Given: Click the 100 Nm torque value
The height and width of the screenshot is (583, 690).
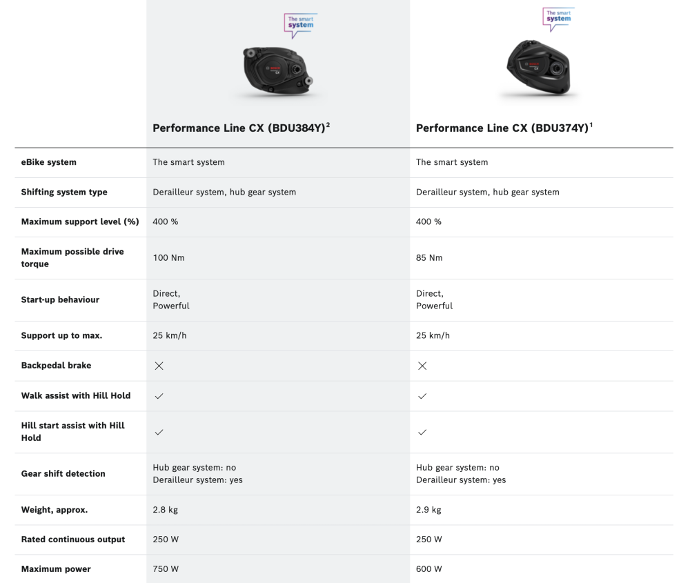Looking at the screenshot, I should tap(168, 258).
